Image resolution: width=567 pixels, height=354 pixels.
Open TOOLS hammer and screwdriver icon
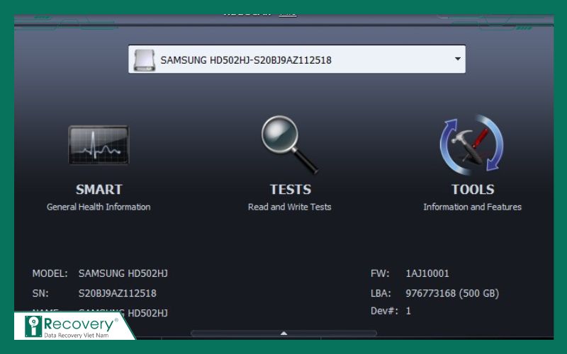(472, 145)
